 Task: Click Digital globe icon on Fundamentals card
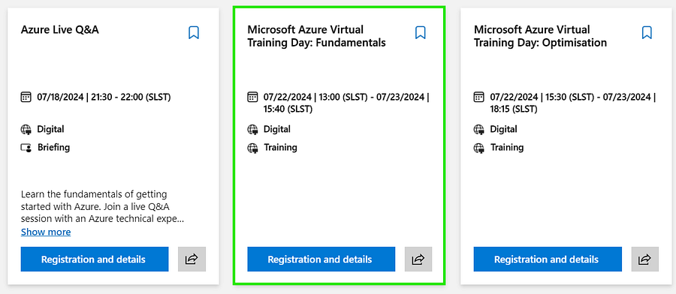click(252, 129)
